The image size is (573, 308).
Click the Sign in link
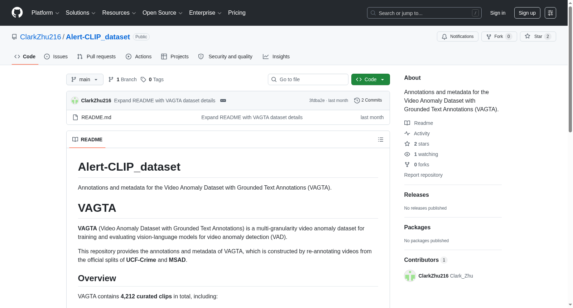(x=498, y=13)
